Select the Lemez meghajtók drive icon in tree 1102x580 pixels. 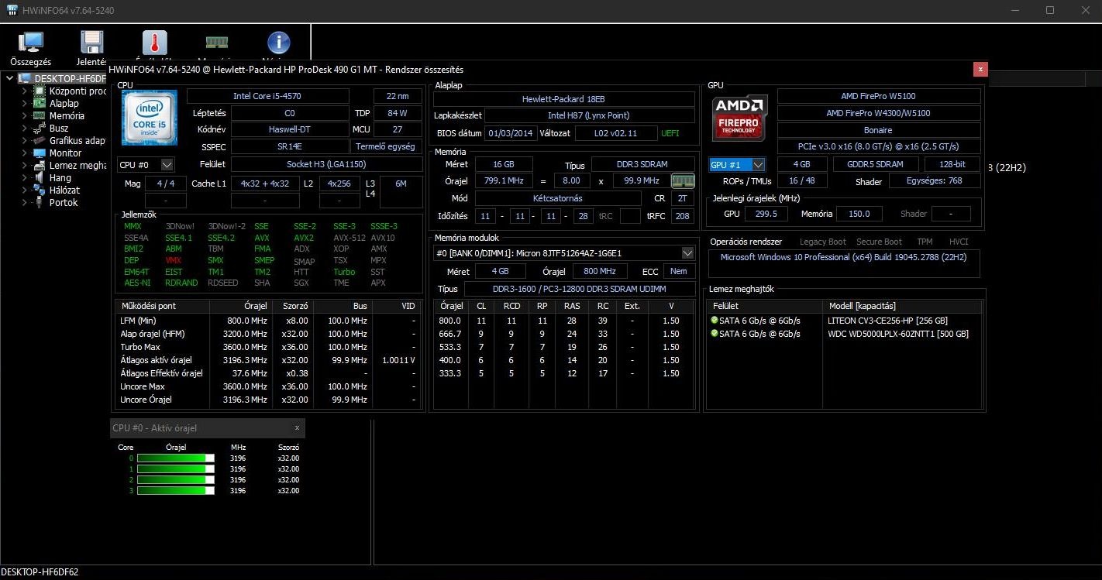(x=40, y=165)
